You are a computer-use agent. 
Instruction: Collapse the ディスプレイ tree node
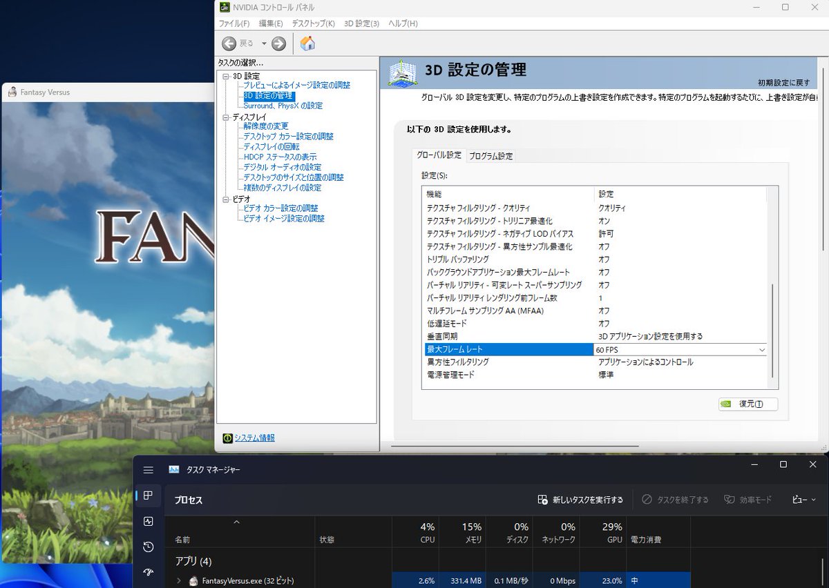click(x=225, y=117)
